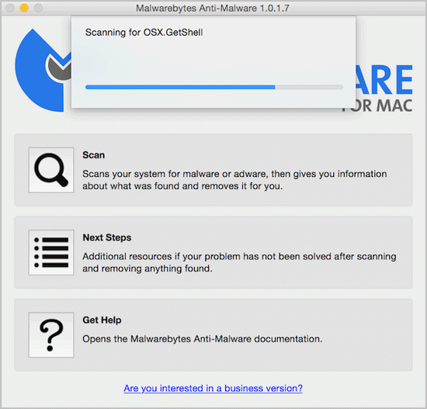Click the Get Help description text
427x409 pixels.
coord(203,339)
